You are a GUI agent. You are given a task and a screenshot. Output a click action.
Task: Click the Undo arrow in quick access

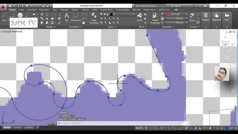click(x=31, y=6)
